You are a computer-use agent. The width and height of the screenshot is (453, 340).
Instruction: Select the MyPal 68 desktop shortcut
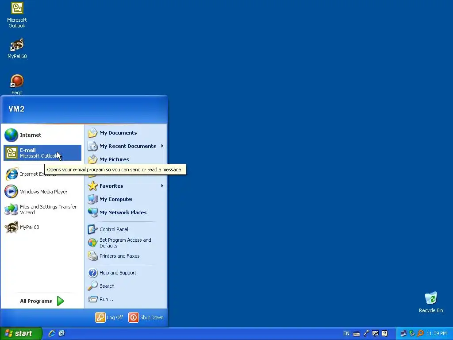click(17, 48)
